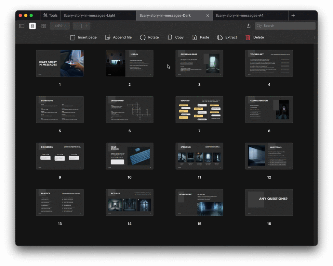Copy the selected page
This screenshot has height=266, width=333.
point(175,37)
